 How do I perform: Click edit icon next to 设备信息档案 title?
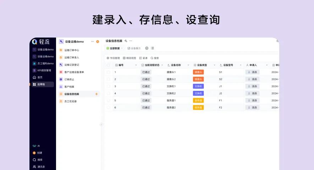tap(126, 41)
